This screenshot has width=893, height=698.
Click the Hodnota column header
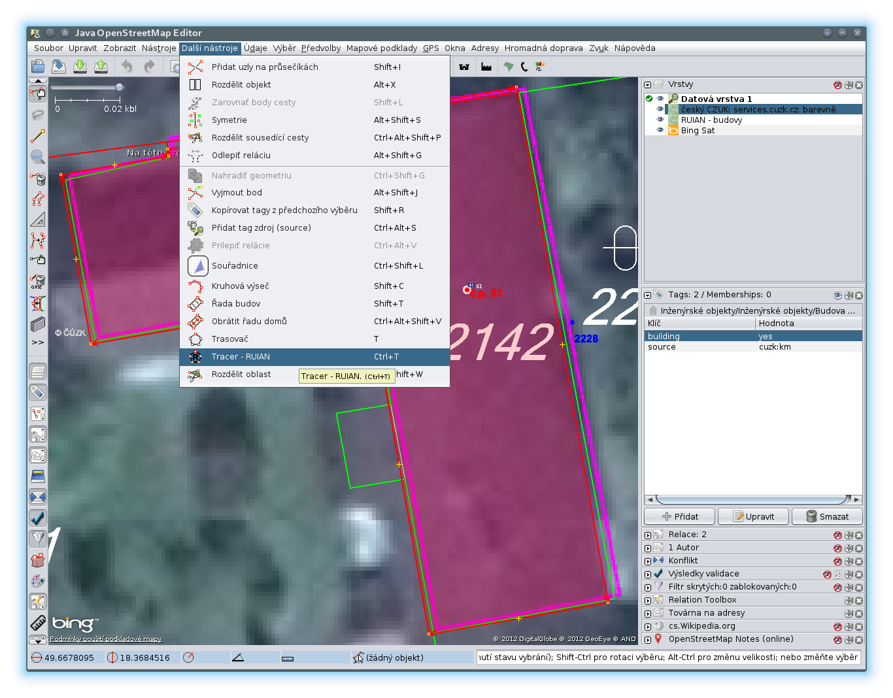(x=809, y=323)
